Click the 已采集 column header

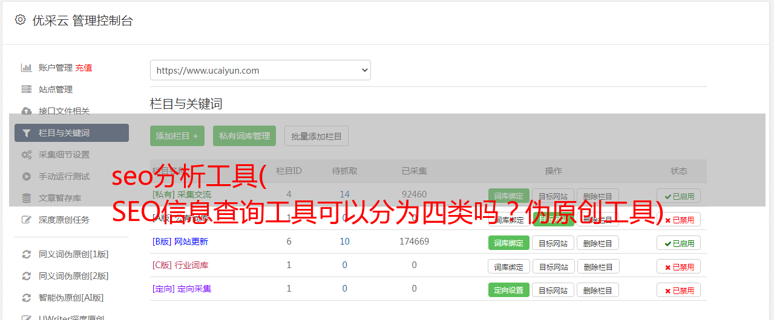(414, 171)
